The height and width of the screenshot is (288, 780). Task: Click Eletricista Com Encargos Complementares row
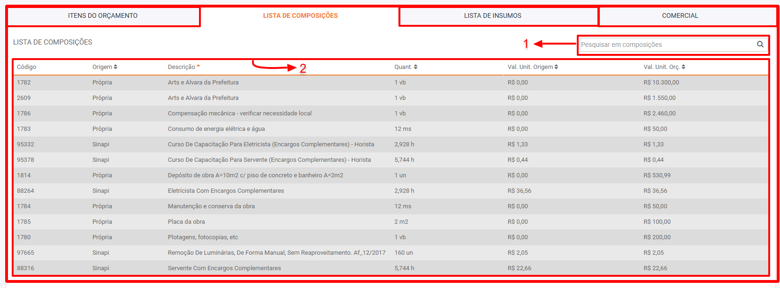click(226, 191)
